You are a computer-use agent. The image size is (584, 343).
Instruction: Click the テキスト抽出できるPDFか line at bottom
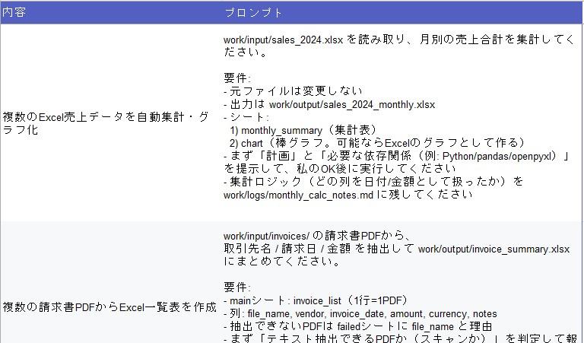point(395,338)
